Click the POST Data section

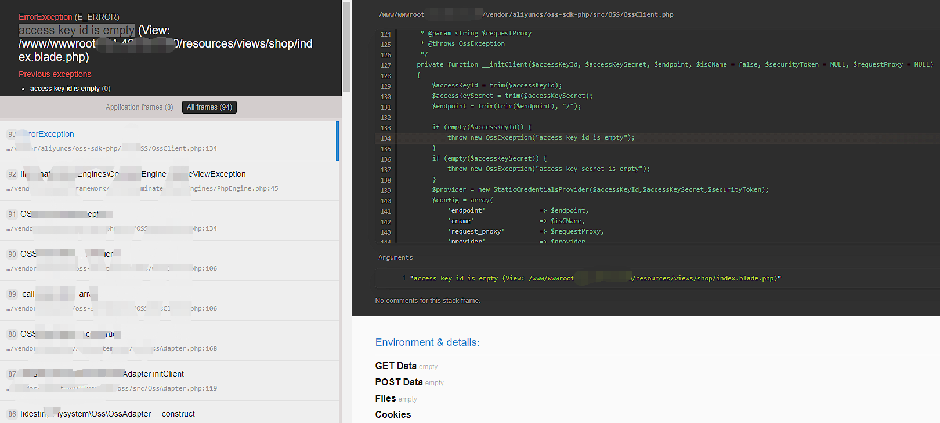pos(409,382)
